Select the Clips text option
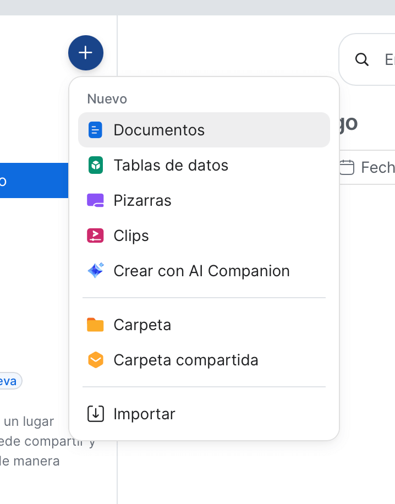Image resolution: width=395 pixels, height=504 pixels. pos(131,235)
